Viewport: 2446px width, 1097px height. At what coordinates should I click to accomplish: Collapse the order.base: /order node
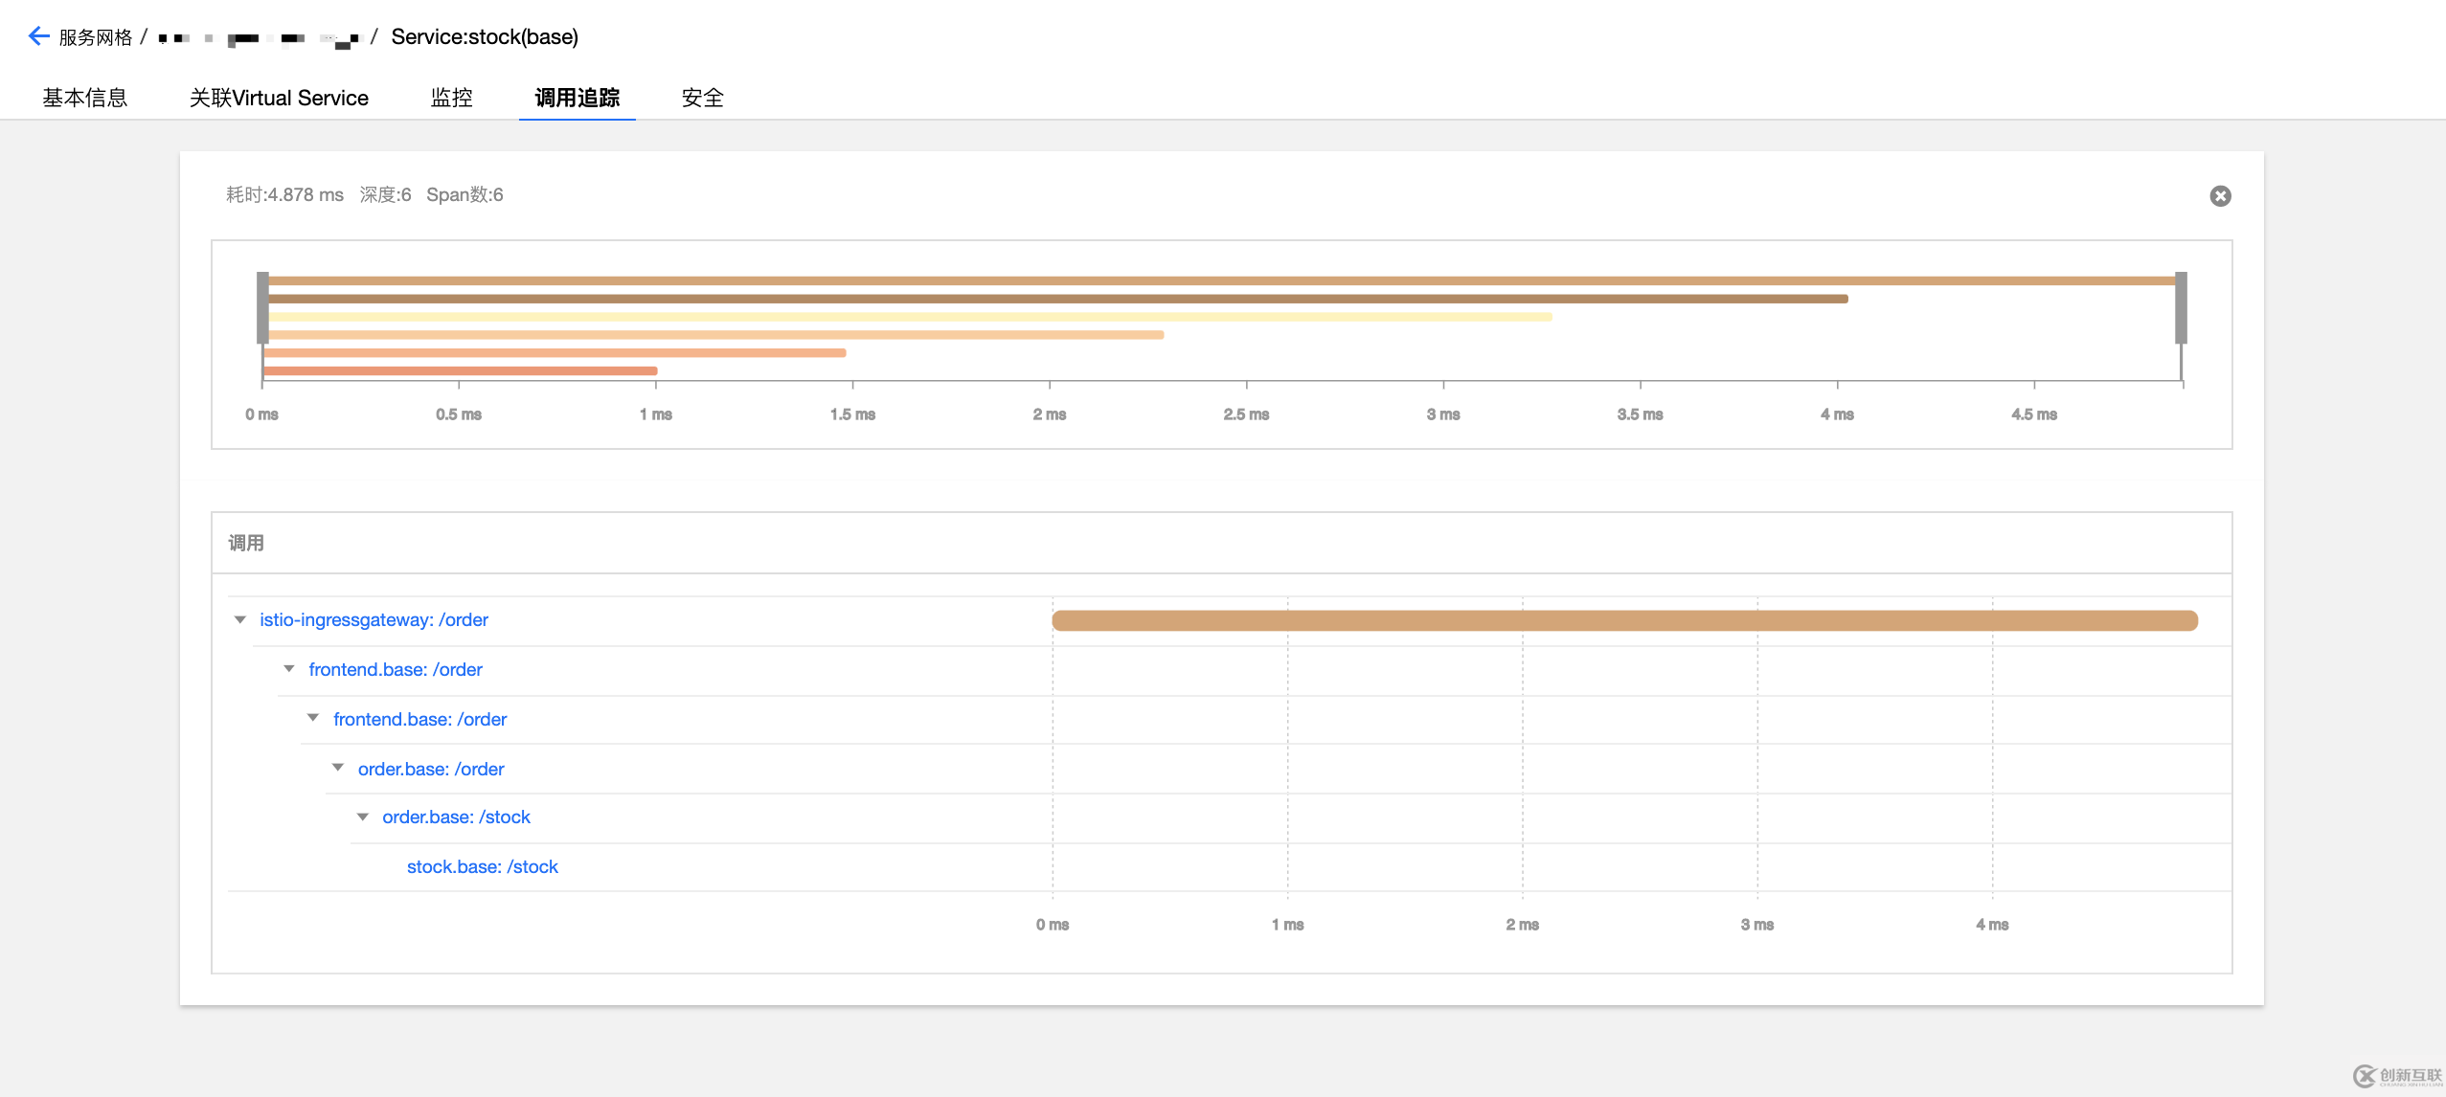(338, 768)
